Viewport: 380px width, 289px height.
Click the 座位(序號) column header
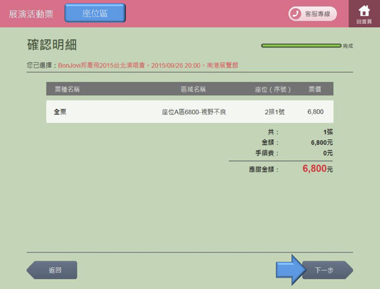coord(273,89)
